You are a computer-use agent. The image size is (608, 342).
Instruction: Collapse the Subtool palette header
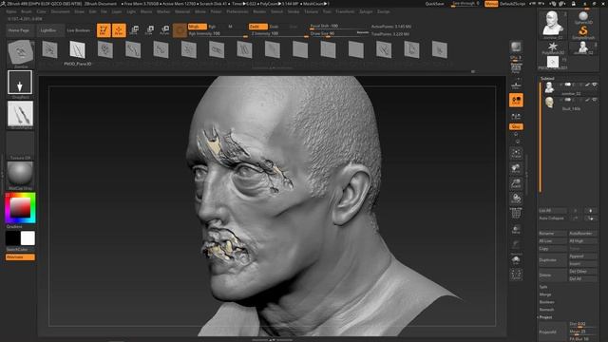(547, 78)
